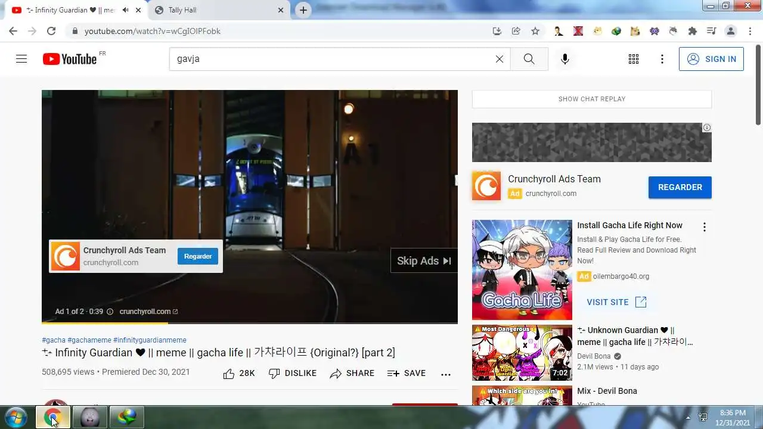Screen dimensions: 763x429
Task: Switch to the Tally Hall tab
Action: click(x=218, y=10)
